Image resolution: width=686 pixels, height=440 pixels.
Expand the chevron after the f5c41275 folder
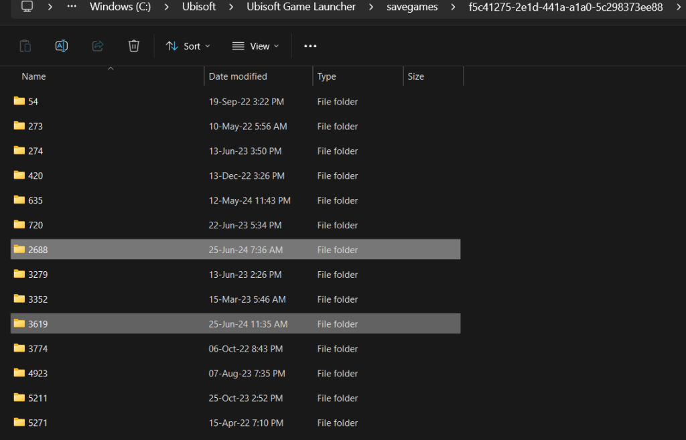pyautogui.click(x=679, y=7)
